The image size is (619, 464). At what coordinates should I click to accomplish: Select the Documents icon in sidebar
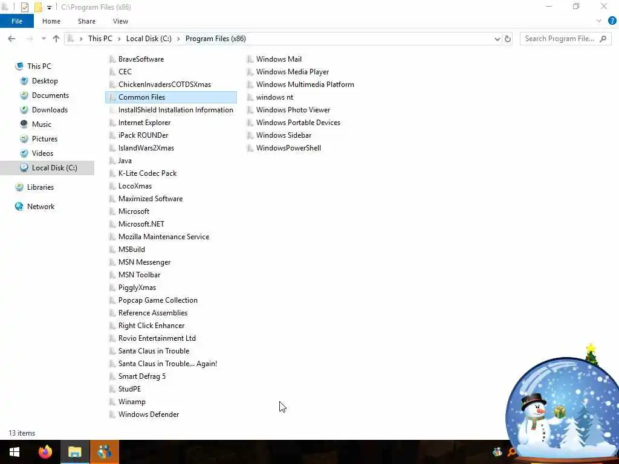[24, 95]
